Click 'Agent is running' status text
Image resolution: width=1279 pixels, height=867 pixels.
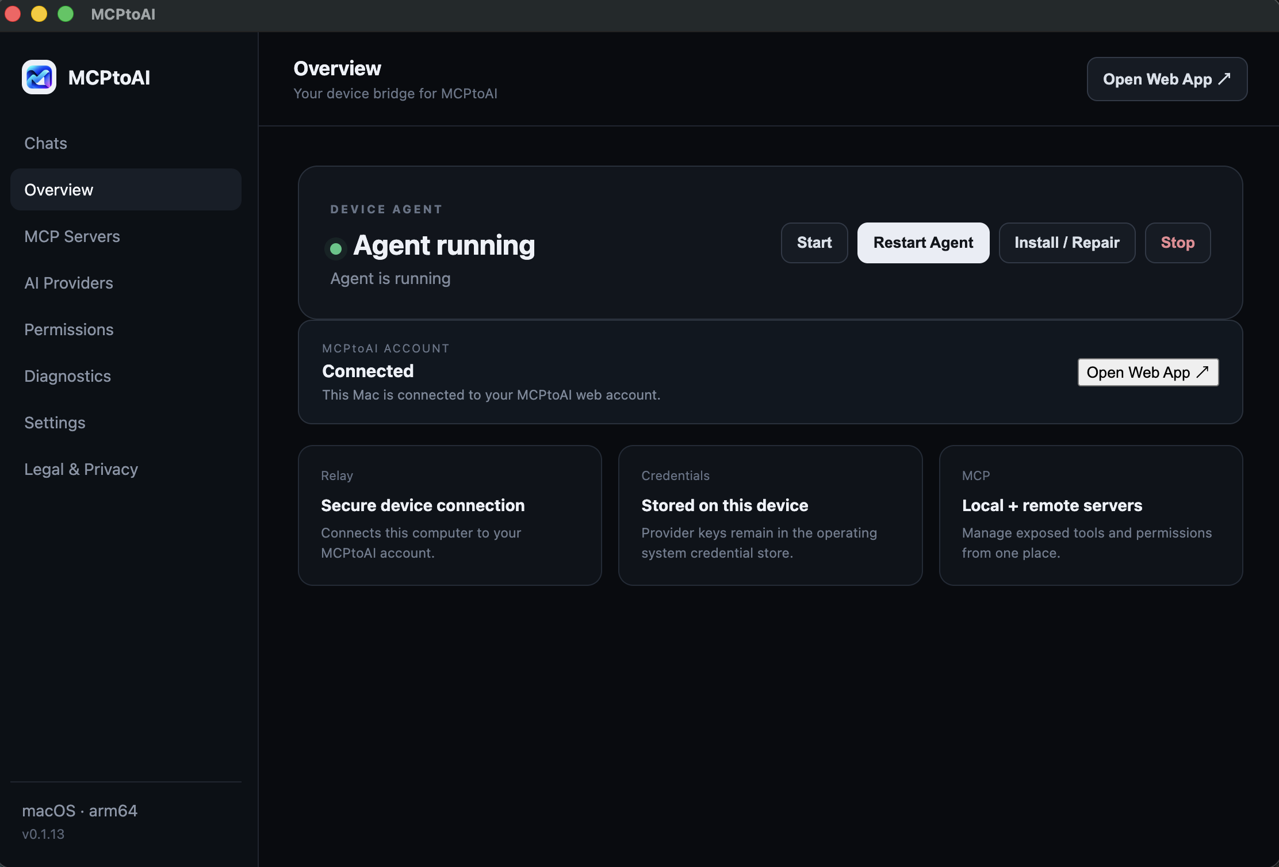point(390,279)
